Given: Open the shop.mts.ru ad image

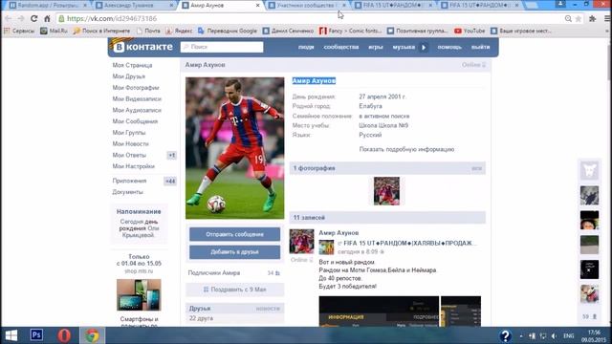Looking at the screenshot, I should coord(139,294).
